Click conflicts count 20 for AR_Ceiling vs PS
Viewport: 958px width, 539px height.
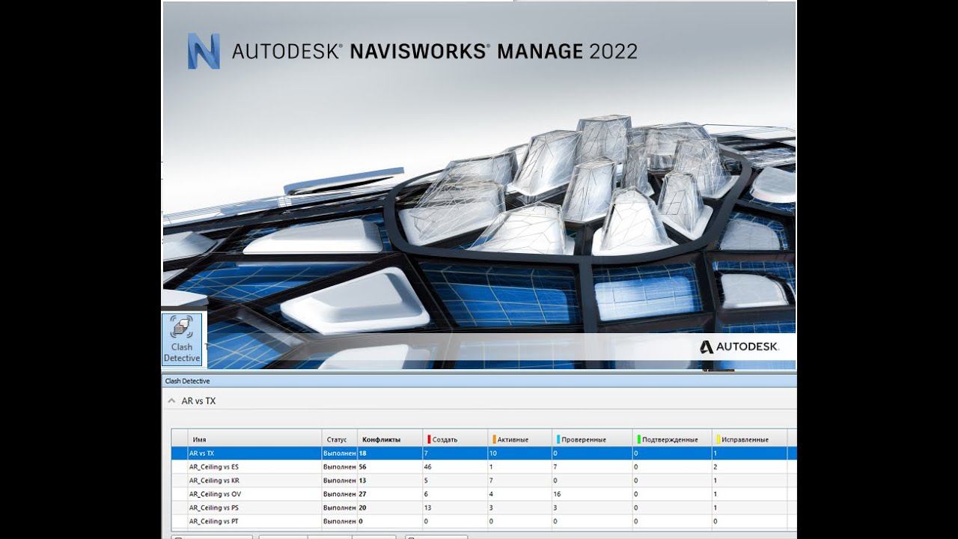(x=363, y=508)
